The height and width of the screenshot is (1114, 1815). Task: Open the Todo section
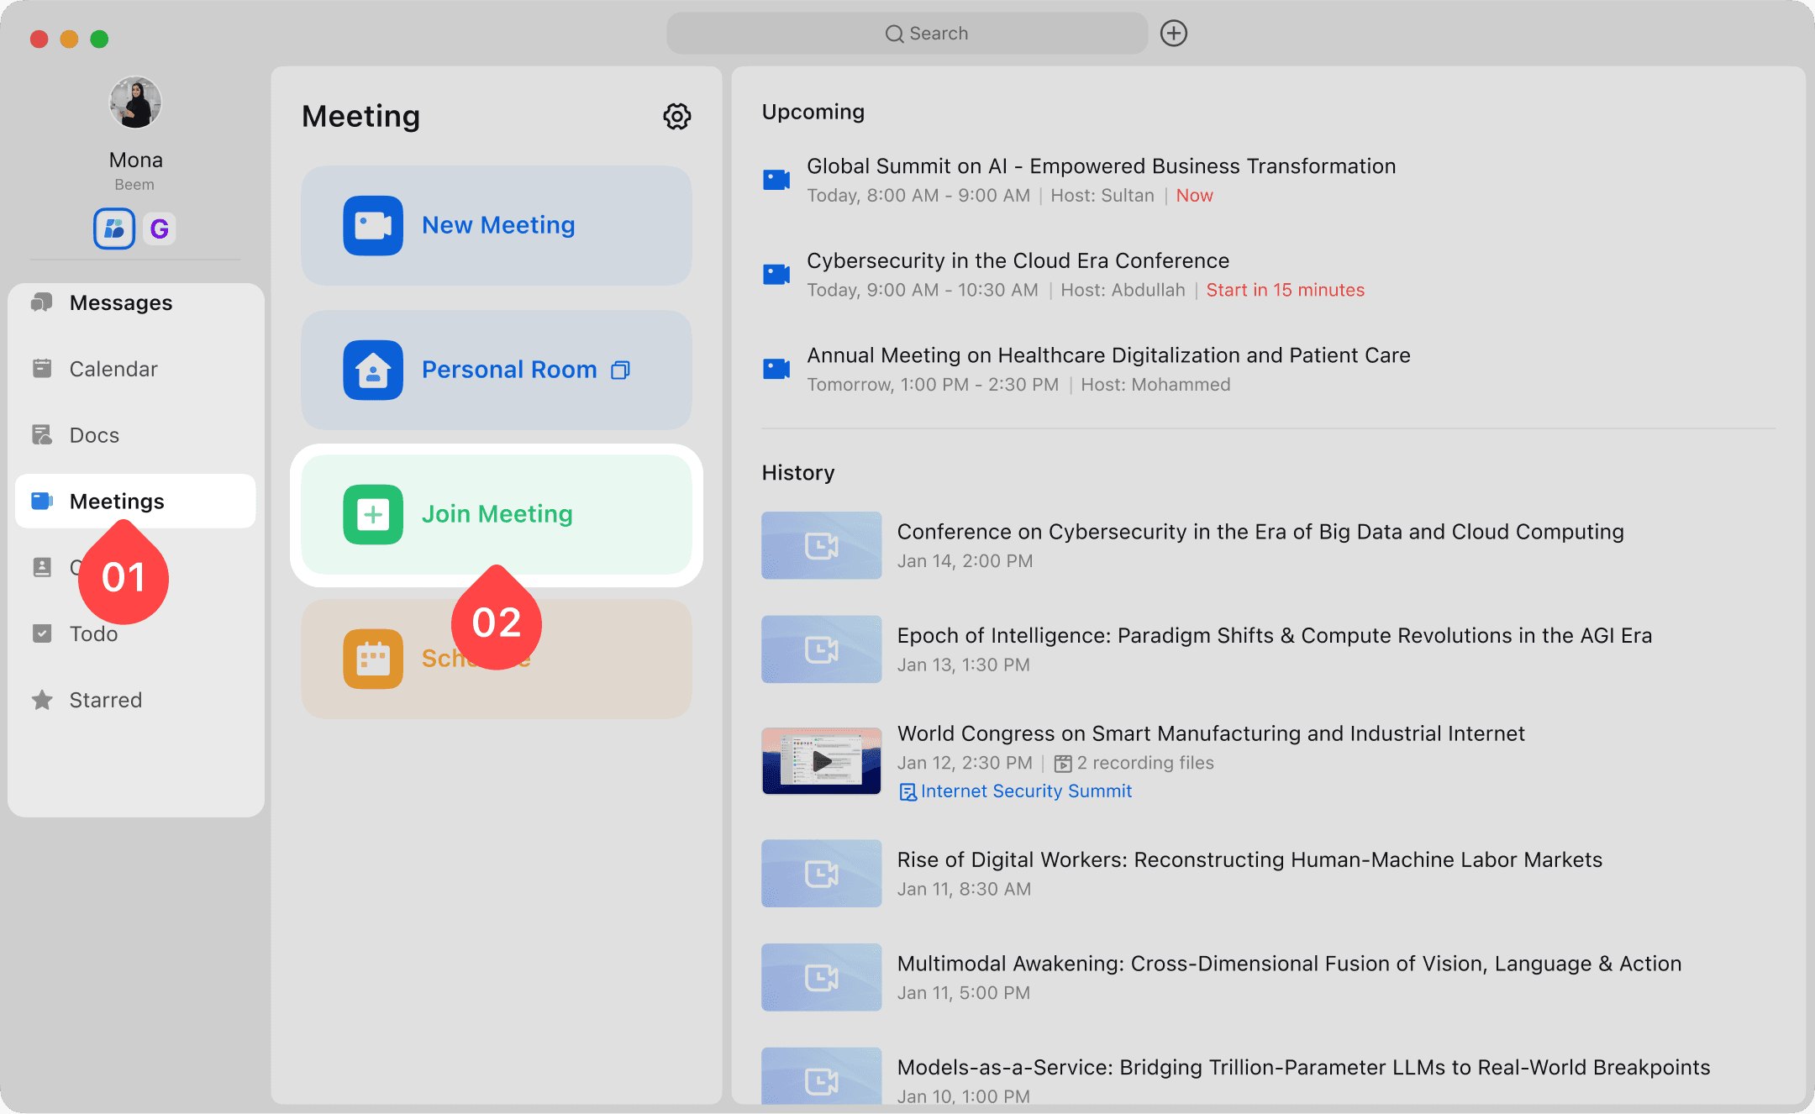coord(93,633)
